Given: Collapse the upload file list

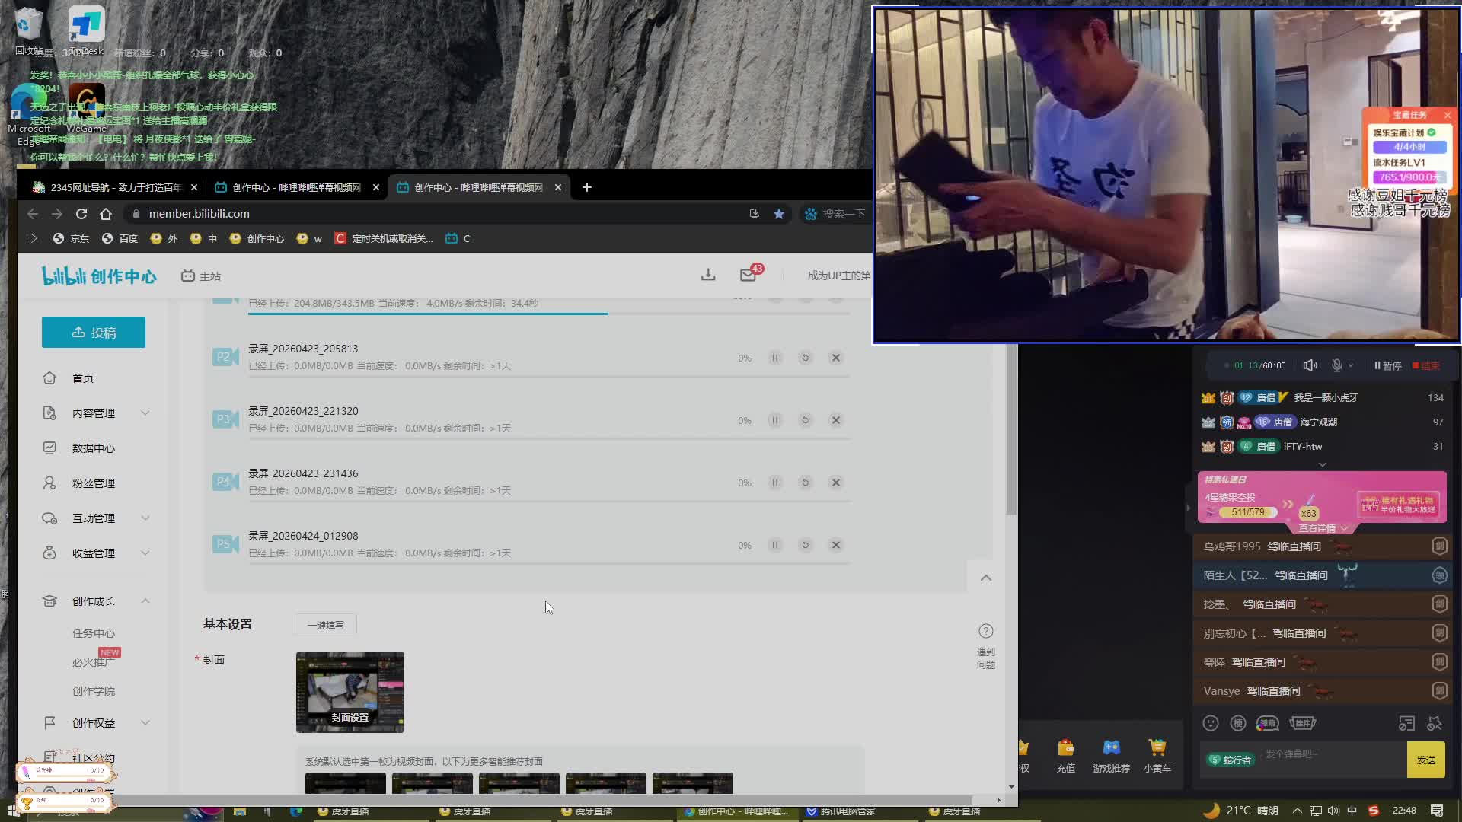Looking at the screenshot, I should 986,578.
